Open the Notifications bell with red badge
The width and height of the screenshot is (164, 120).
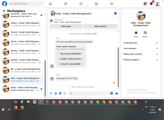151,4
